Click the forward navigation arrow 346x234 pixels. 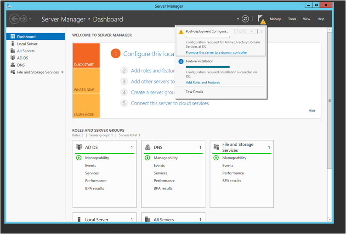[x=23, y=19]
